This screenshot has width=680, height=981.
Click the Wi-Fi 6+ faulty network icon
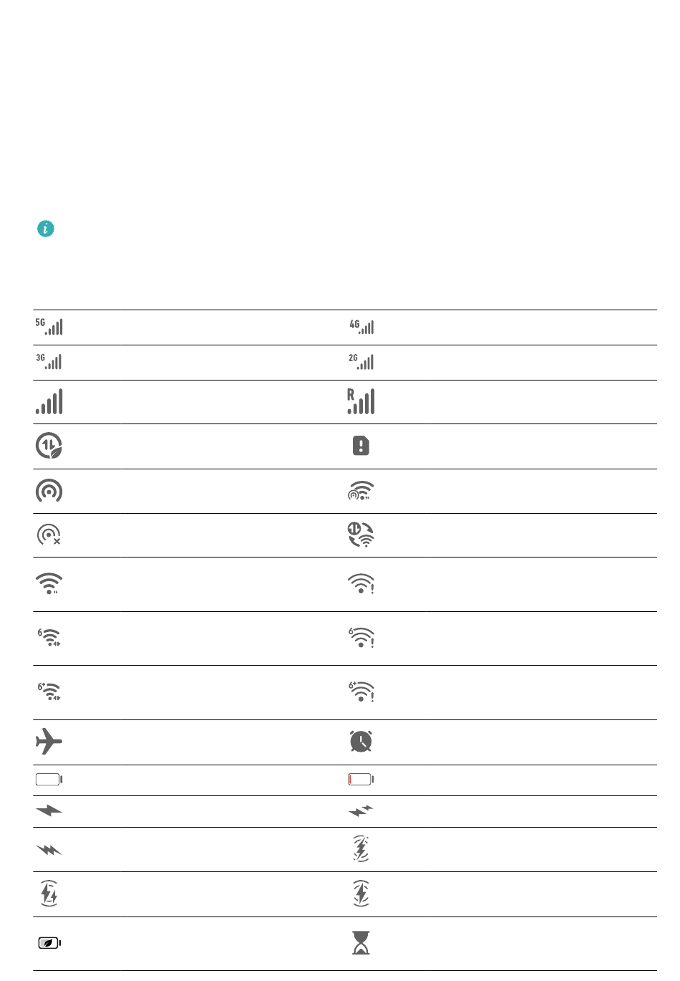361,692
